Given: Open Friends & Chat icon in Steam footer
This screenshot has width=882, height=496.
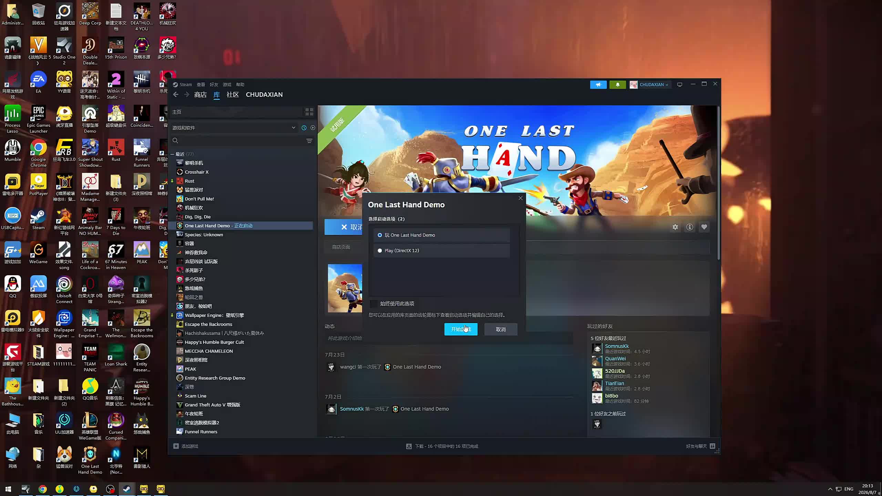Looking at the screenshot, I should click(x=712, y=446).
